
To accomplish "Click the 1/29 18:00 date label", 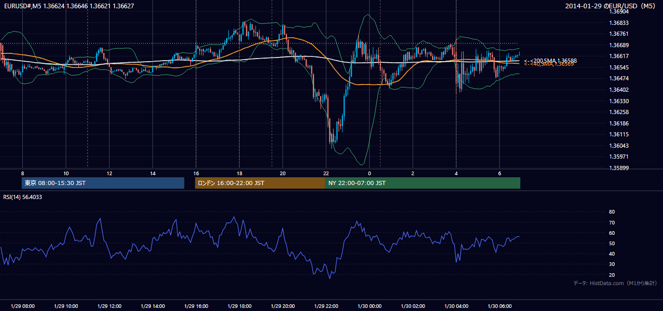I will click(x=239, y=306).
